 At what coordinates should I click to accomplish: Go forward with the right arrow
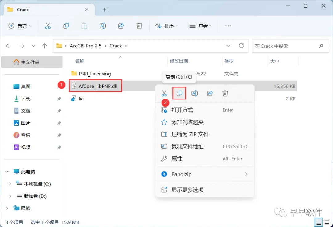[x=22, y=46]
